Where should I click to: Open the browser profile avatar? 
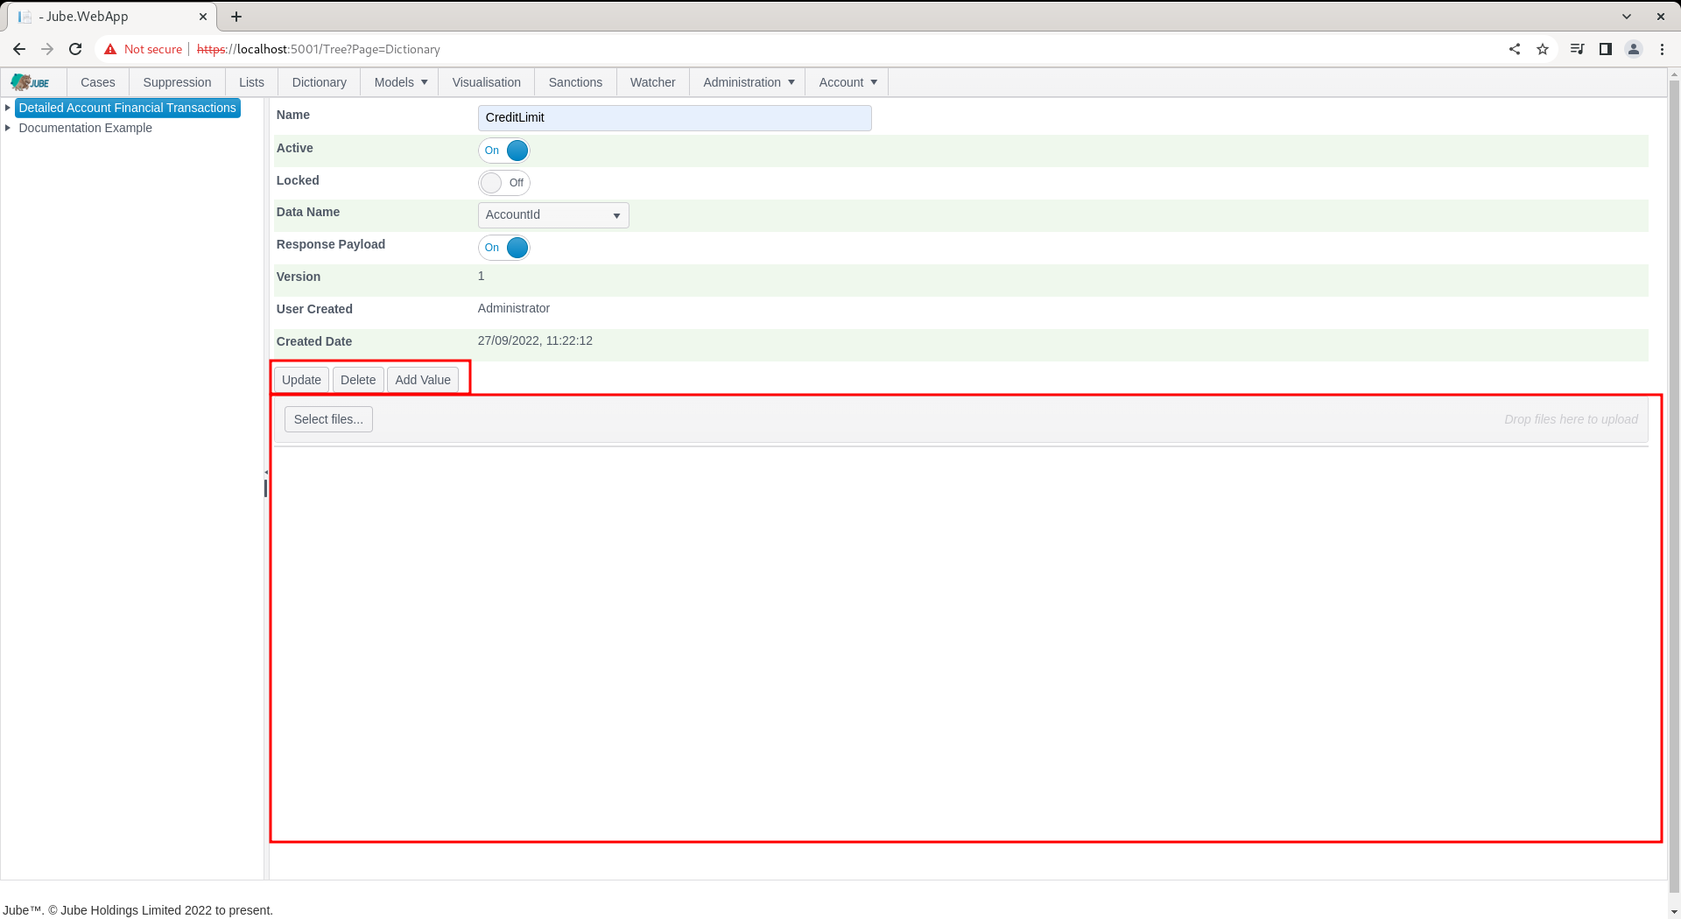click(x=1634, y=49)
